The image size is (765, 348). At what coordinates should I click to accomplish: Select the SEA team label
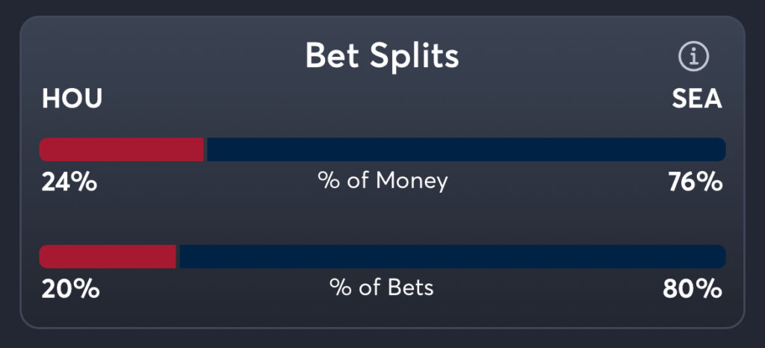tap(696, 99)
